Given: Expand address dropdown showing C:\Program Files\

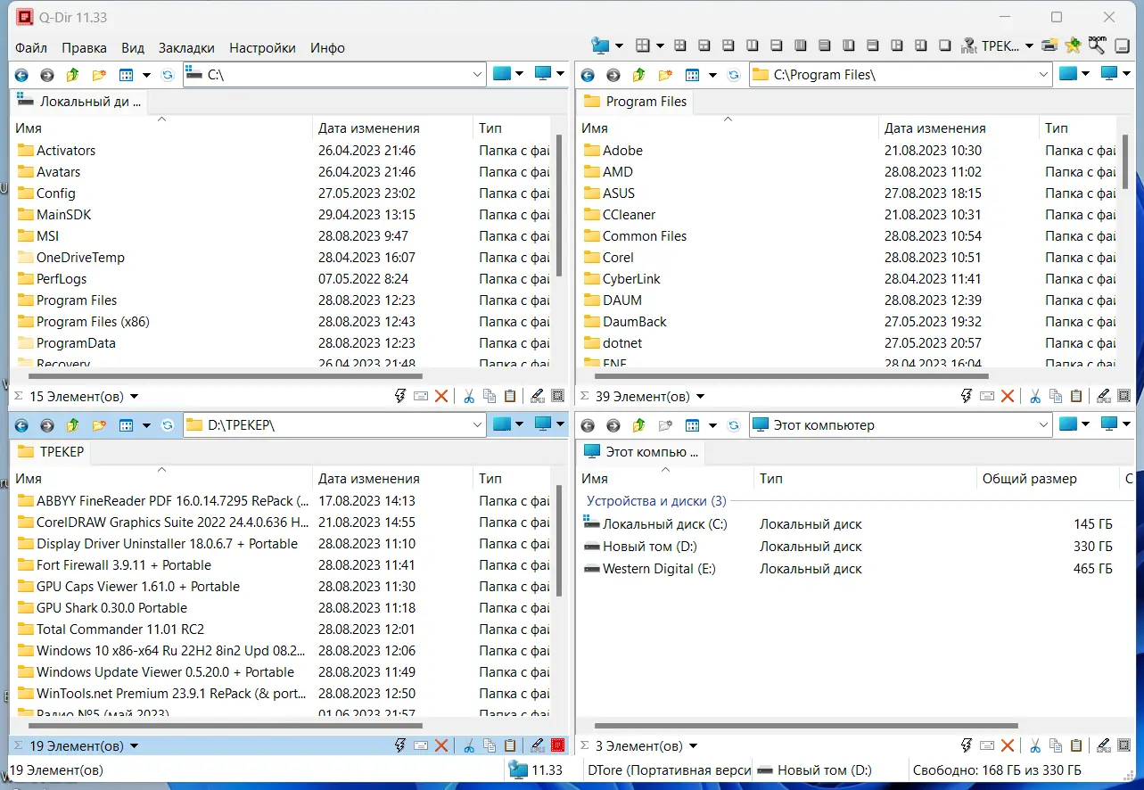Looking at the screenshot, I should [x=1043, y=76].
